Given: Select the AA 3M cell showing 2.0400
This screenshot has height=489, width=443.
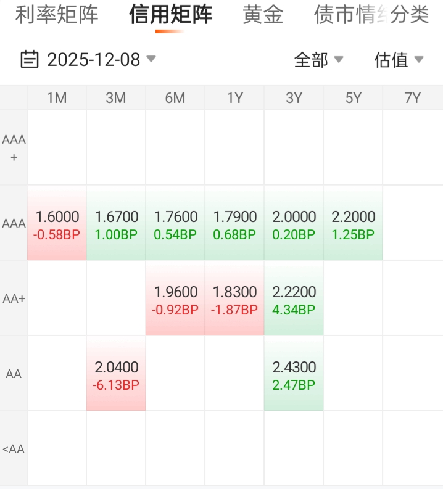Looking at the screenshot, I should pyautogui.click(x=116, y=375).
